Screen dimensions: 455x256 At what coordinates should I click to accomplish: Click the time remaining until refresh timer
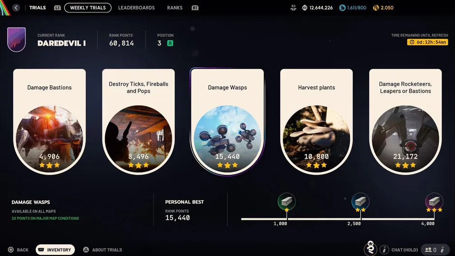coord(427,42)
